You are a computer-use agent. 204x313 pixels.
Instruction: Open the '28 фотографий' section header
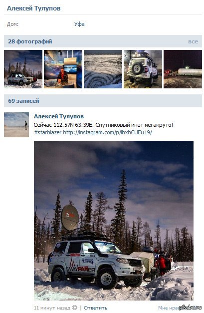(x=30, y=41)
